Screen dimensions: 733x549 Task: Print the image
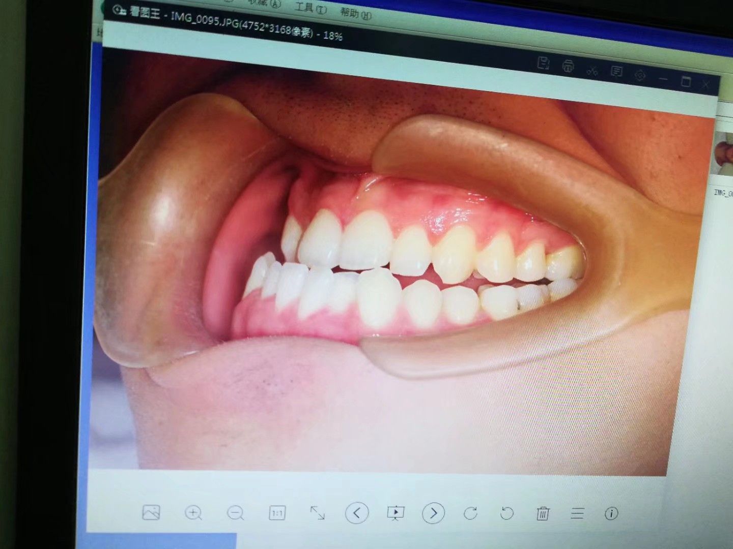pos(568,66)
